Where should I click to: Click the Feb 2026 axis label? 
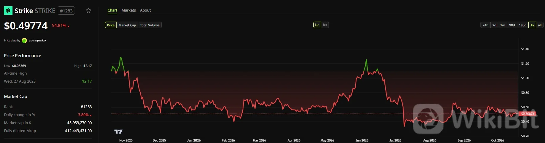pyautogui.click(x=228, y=140)
